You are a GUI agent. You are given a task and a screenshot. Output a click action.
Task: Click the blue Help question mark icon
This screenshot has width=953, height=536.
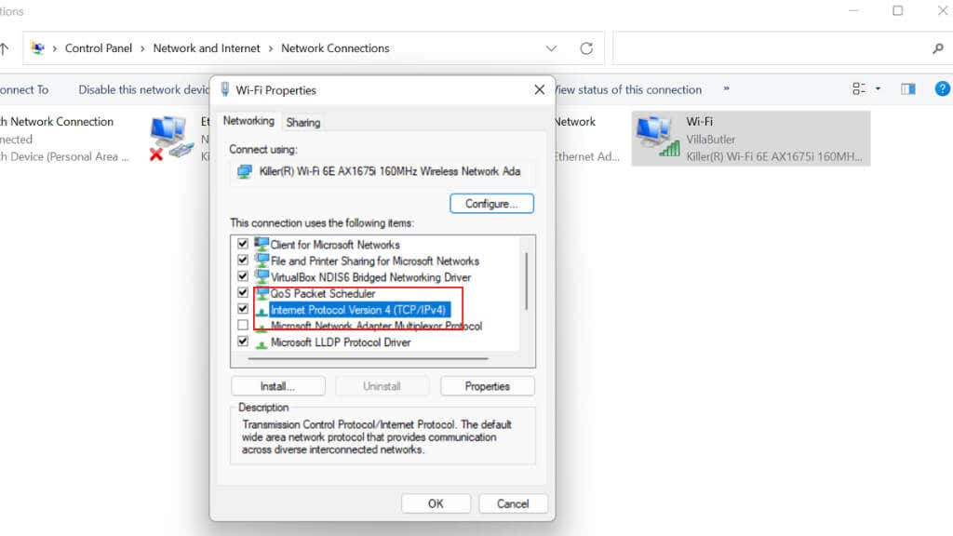(x=942, y=88)
